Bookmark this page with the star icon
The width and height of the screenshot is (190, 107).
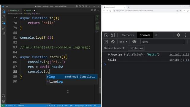click(x=180, y=11)
